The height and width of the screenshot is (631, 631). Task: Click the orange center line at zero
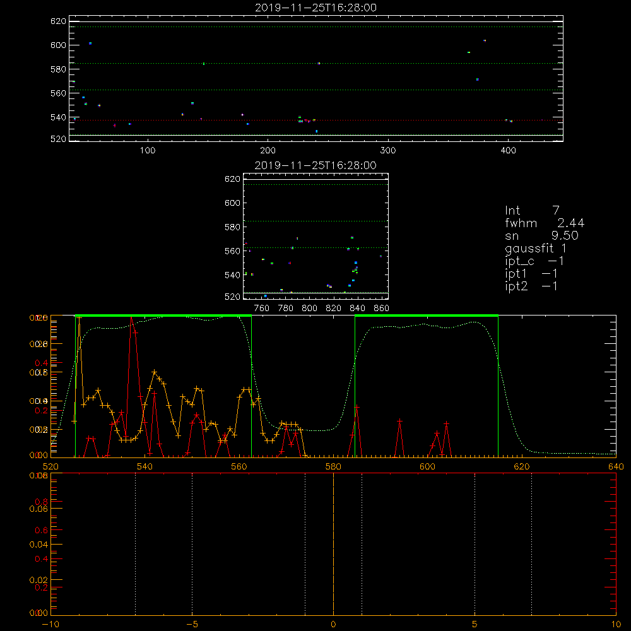tap(333, 544)
